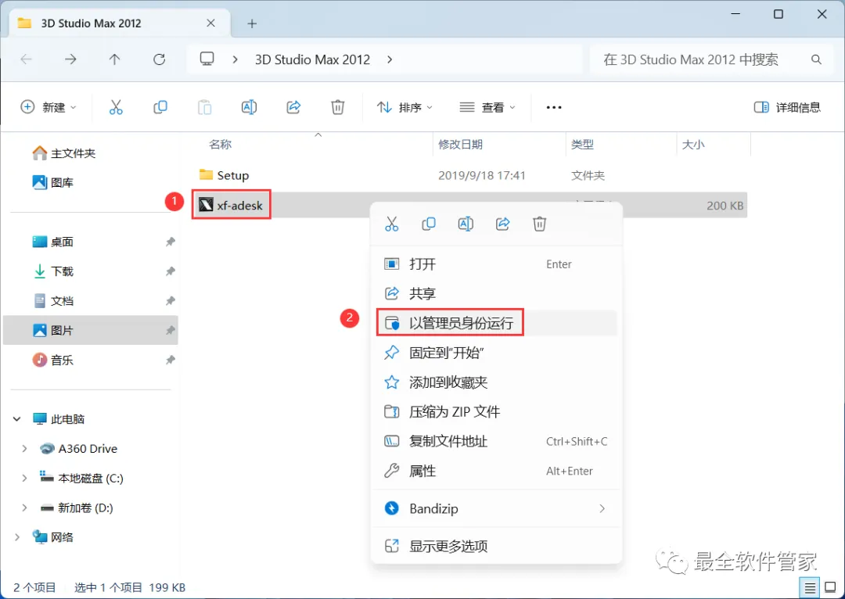Click the Rename icon in the toolbar
The image size is (845, 599).
249,107
